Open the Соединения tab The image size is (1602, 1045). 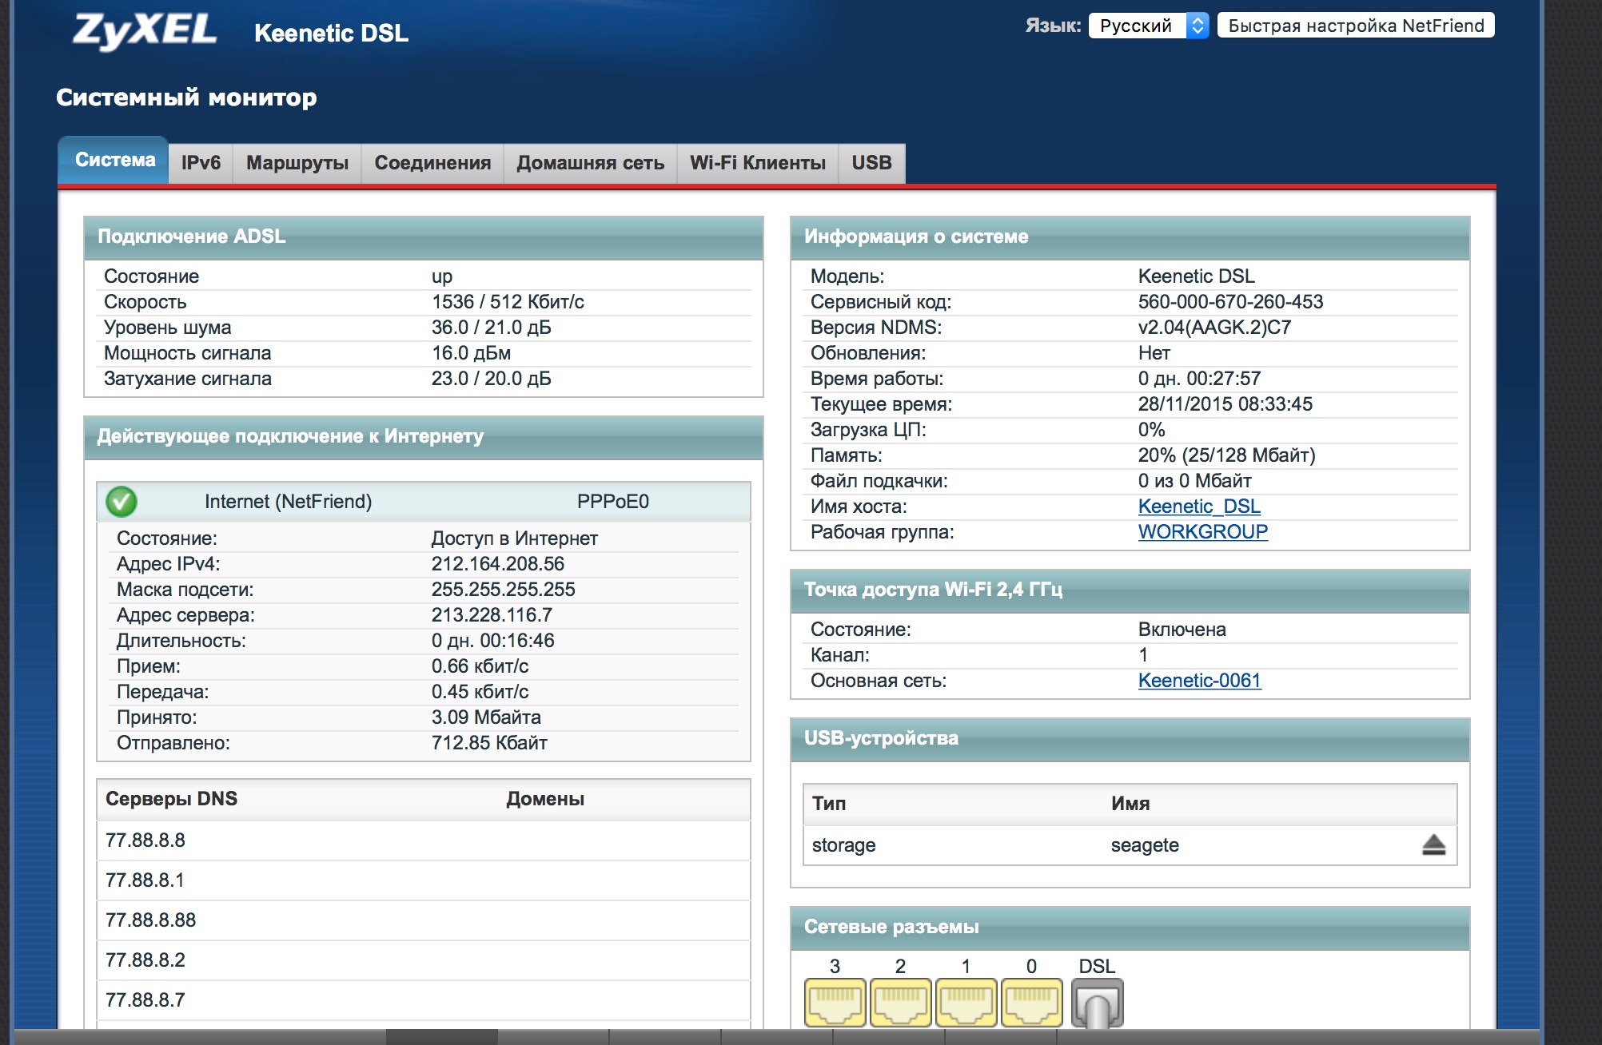pyautogui.click(x=432, y=163)
